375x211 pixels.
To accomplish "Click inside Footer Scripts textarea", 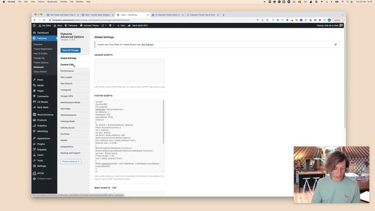I will pos(129,136).
